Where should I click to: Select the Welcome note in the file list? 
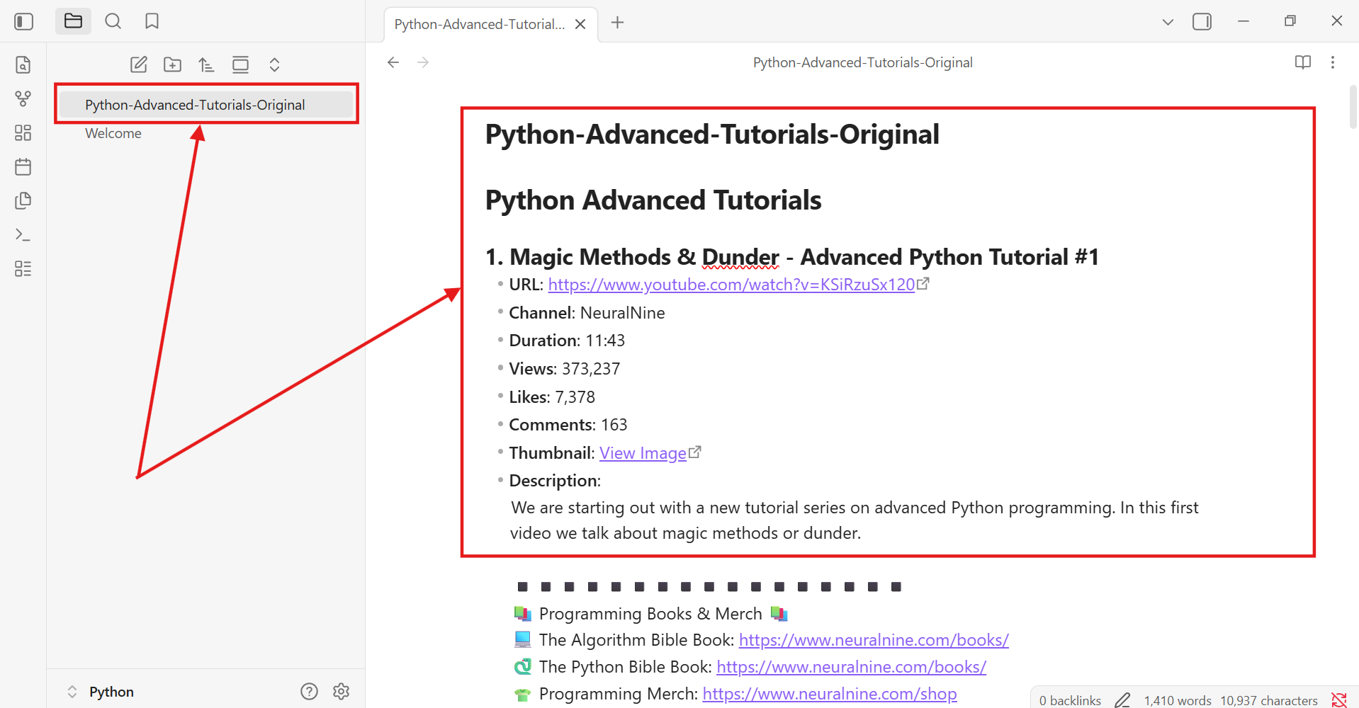pyautogui.click(x=113, y=132)
